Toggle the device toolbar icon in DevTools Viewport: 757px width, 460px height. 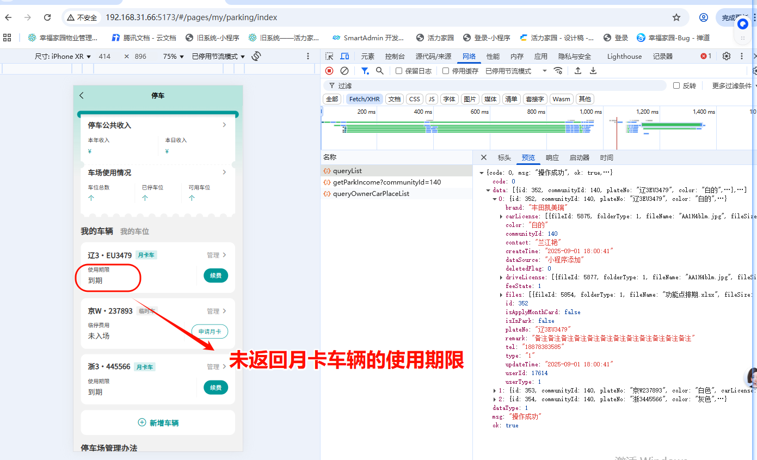click(x=344, y=56)
